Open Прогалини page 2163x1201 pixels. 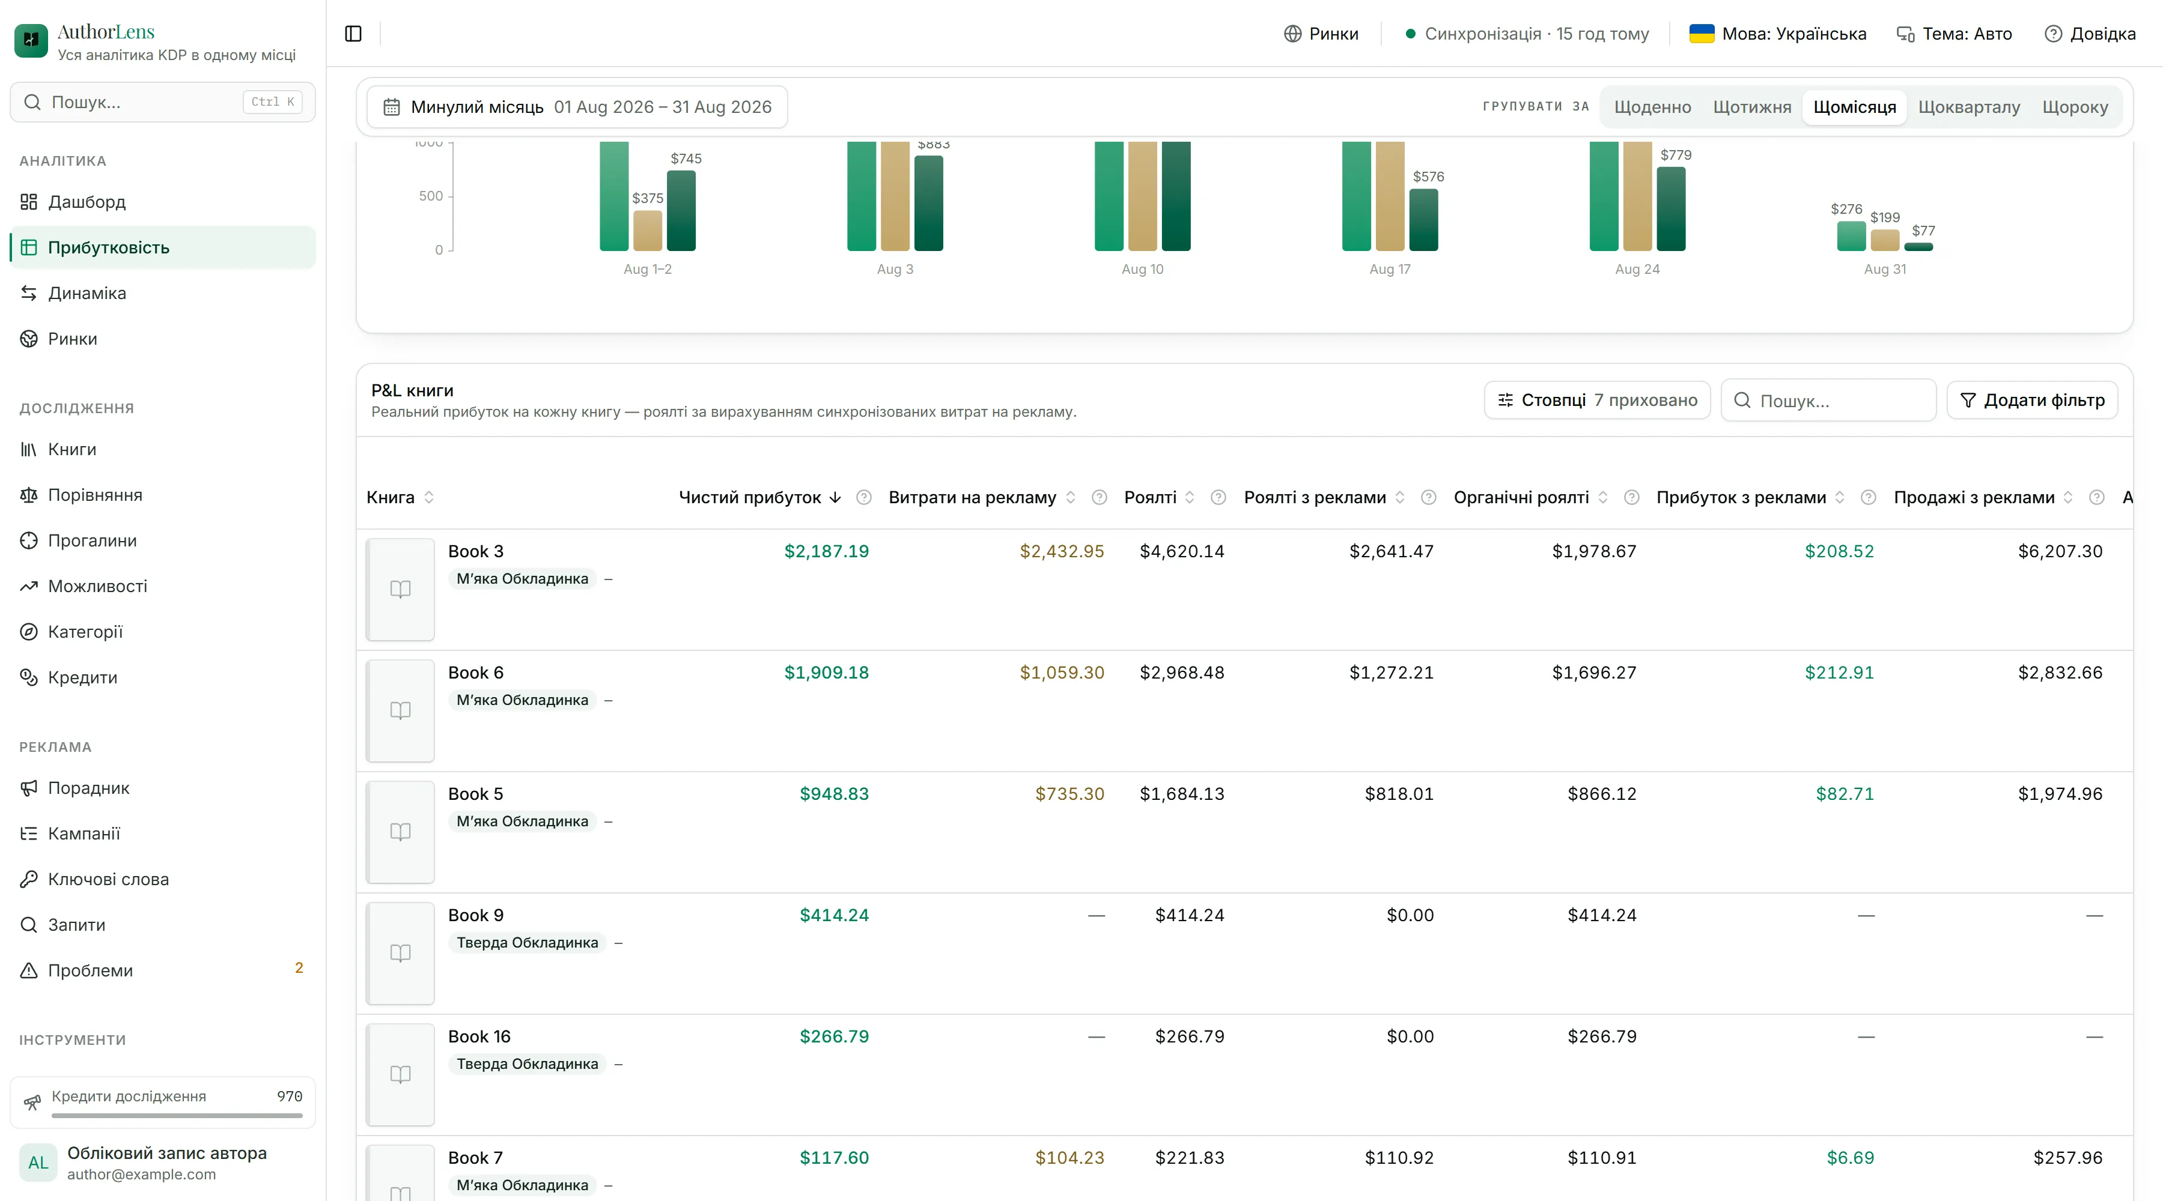(x=163, y=540)
